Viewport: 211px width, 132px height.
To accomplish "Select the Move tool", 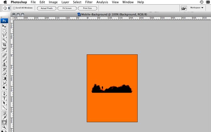I will tap(4, 26).
